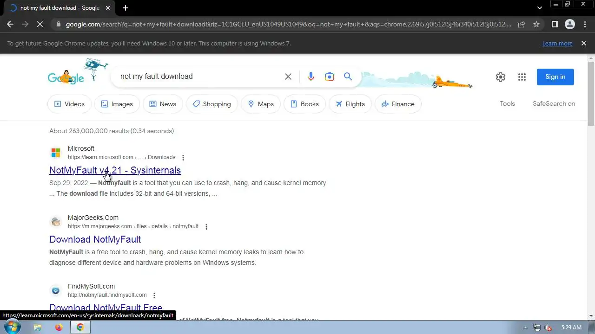Open Chrome three-dot menu
595x334 pixels.
pyautogui.click(x=585, y=24)
